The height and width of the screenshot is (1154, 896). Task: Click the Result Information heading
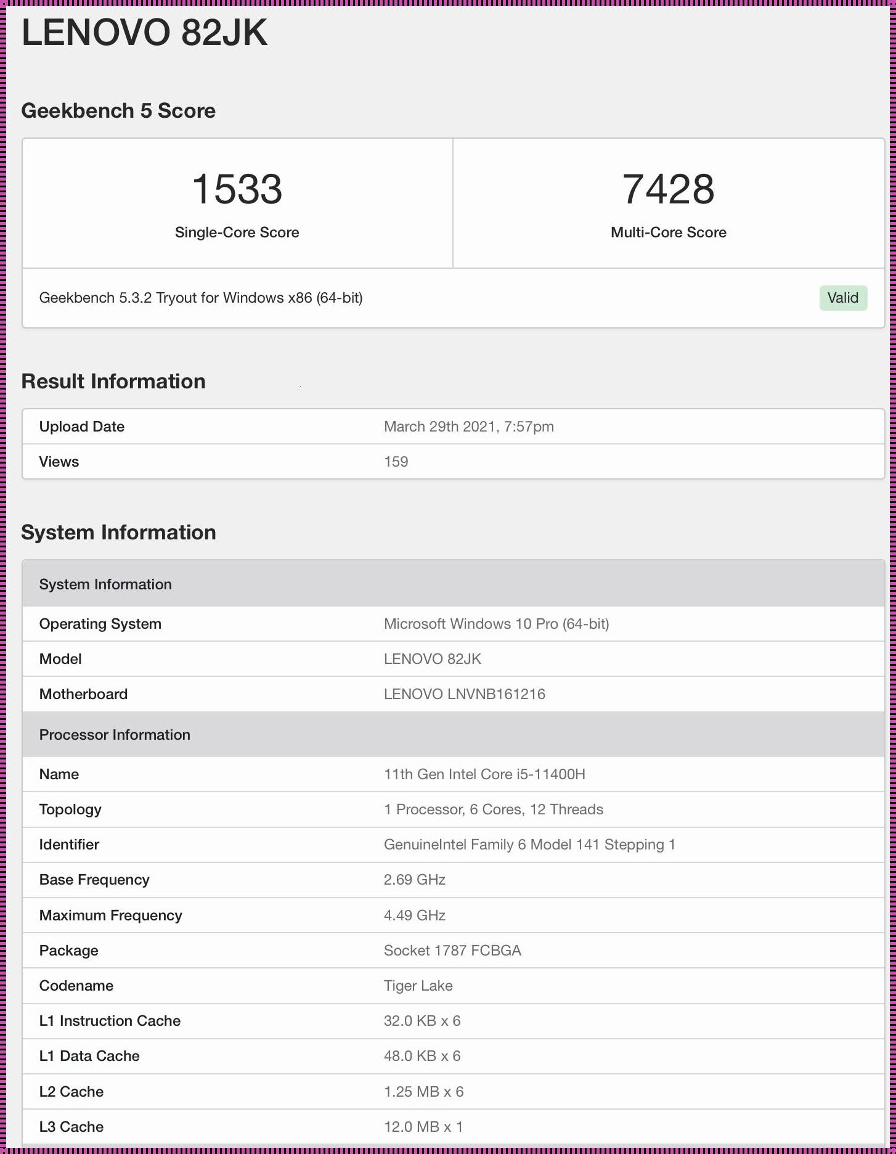coord(113,382)
